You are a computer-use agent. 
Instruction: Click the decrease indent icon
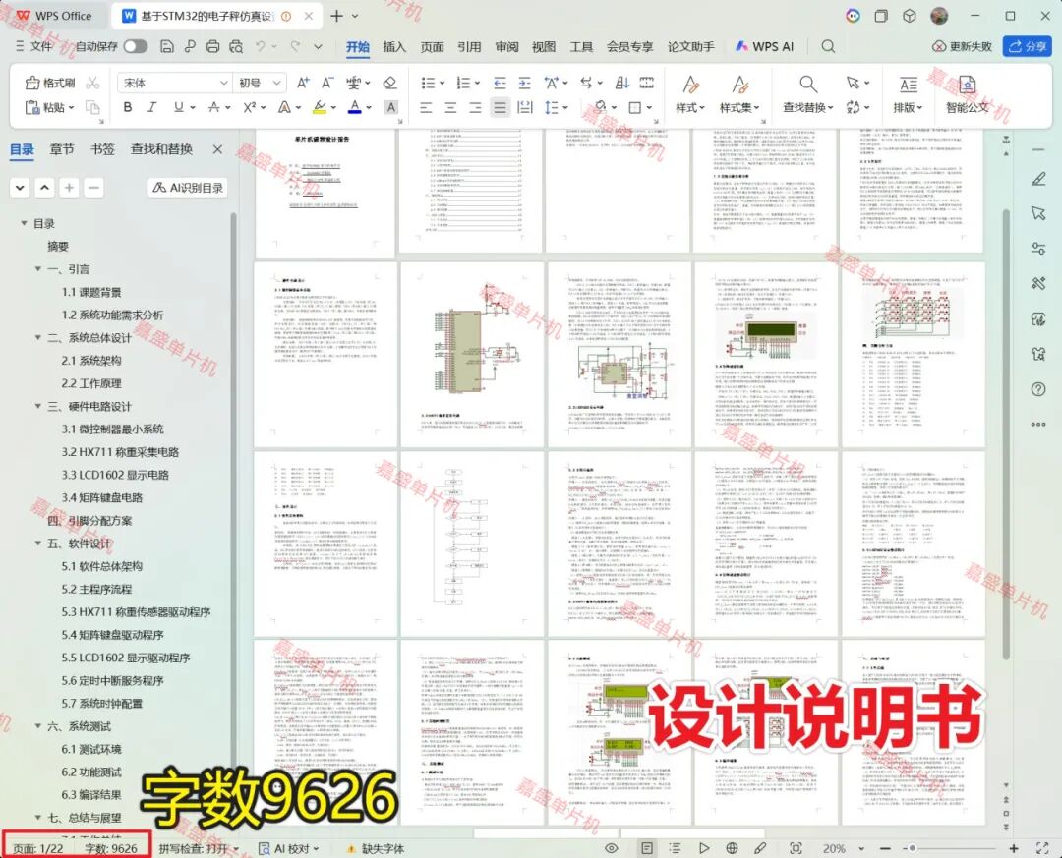(x=500, y=83)
